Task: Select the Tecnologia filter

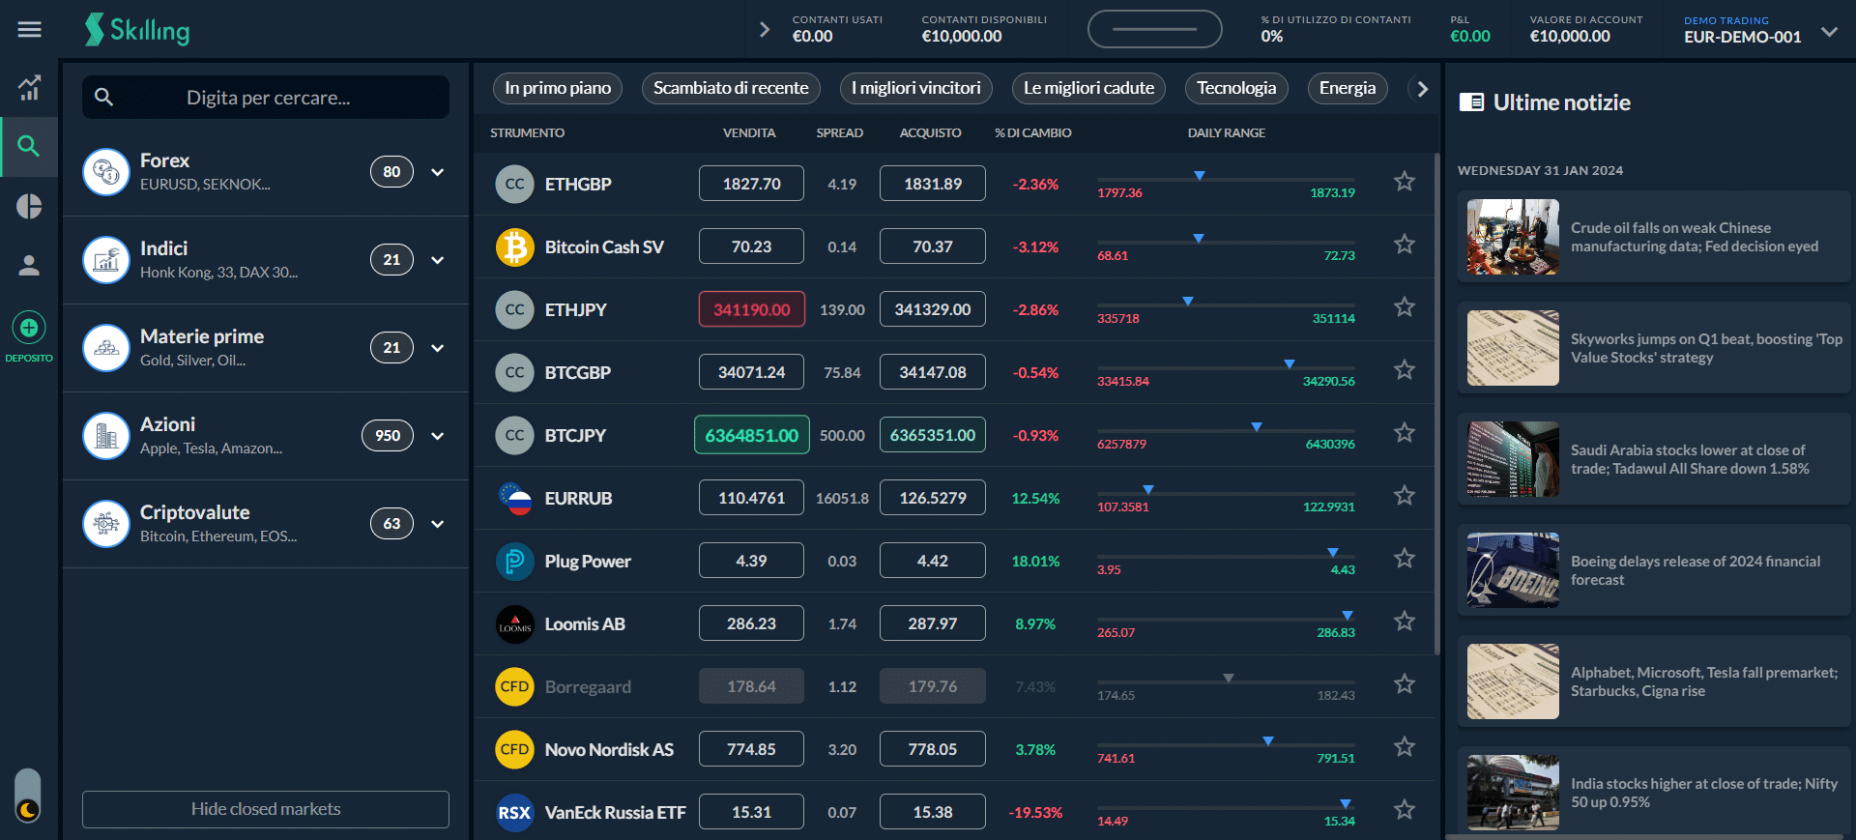Action: tap(1236, 88)
